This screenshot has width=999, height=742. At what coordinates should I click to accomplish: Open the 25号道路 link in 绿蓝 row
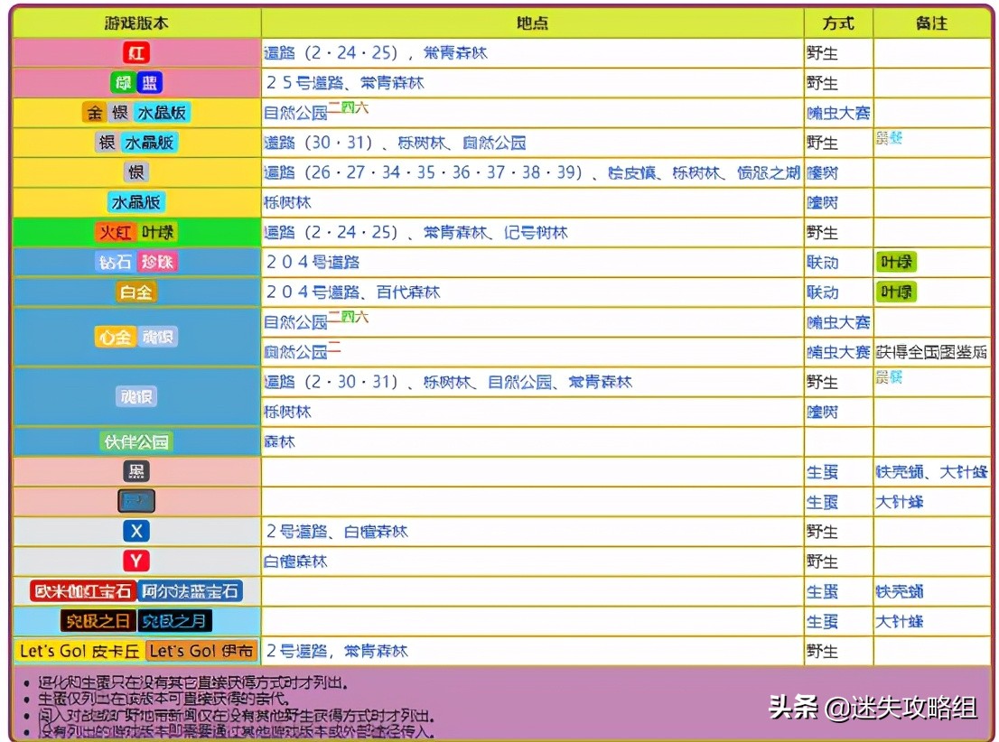tap(305, 83)
